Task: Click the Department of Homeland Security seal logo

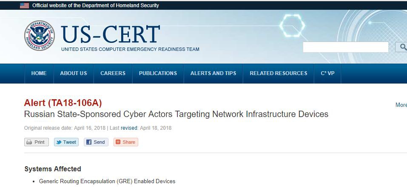Action: [x=40, y=36]
